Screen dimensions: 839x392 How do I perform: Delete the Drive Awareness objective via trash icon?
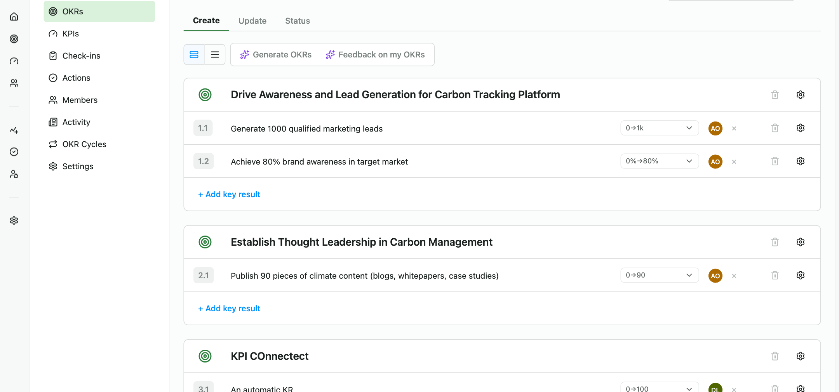pos(775,95)
